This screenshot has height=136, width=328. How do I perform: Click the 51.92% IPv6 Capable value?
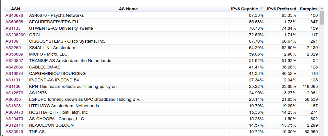click(256, 61)
